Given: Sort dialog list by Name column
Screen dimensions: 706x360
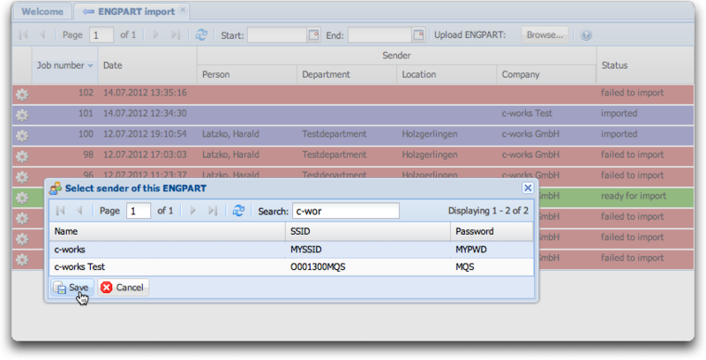Looking at the screenshot, I should [166, 230].
